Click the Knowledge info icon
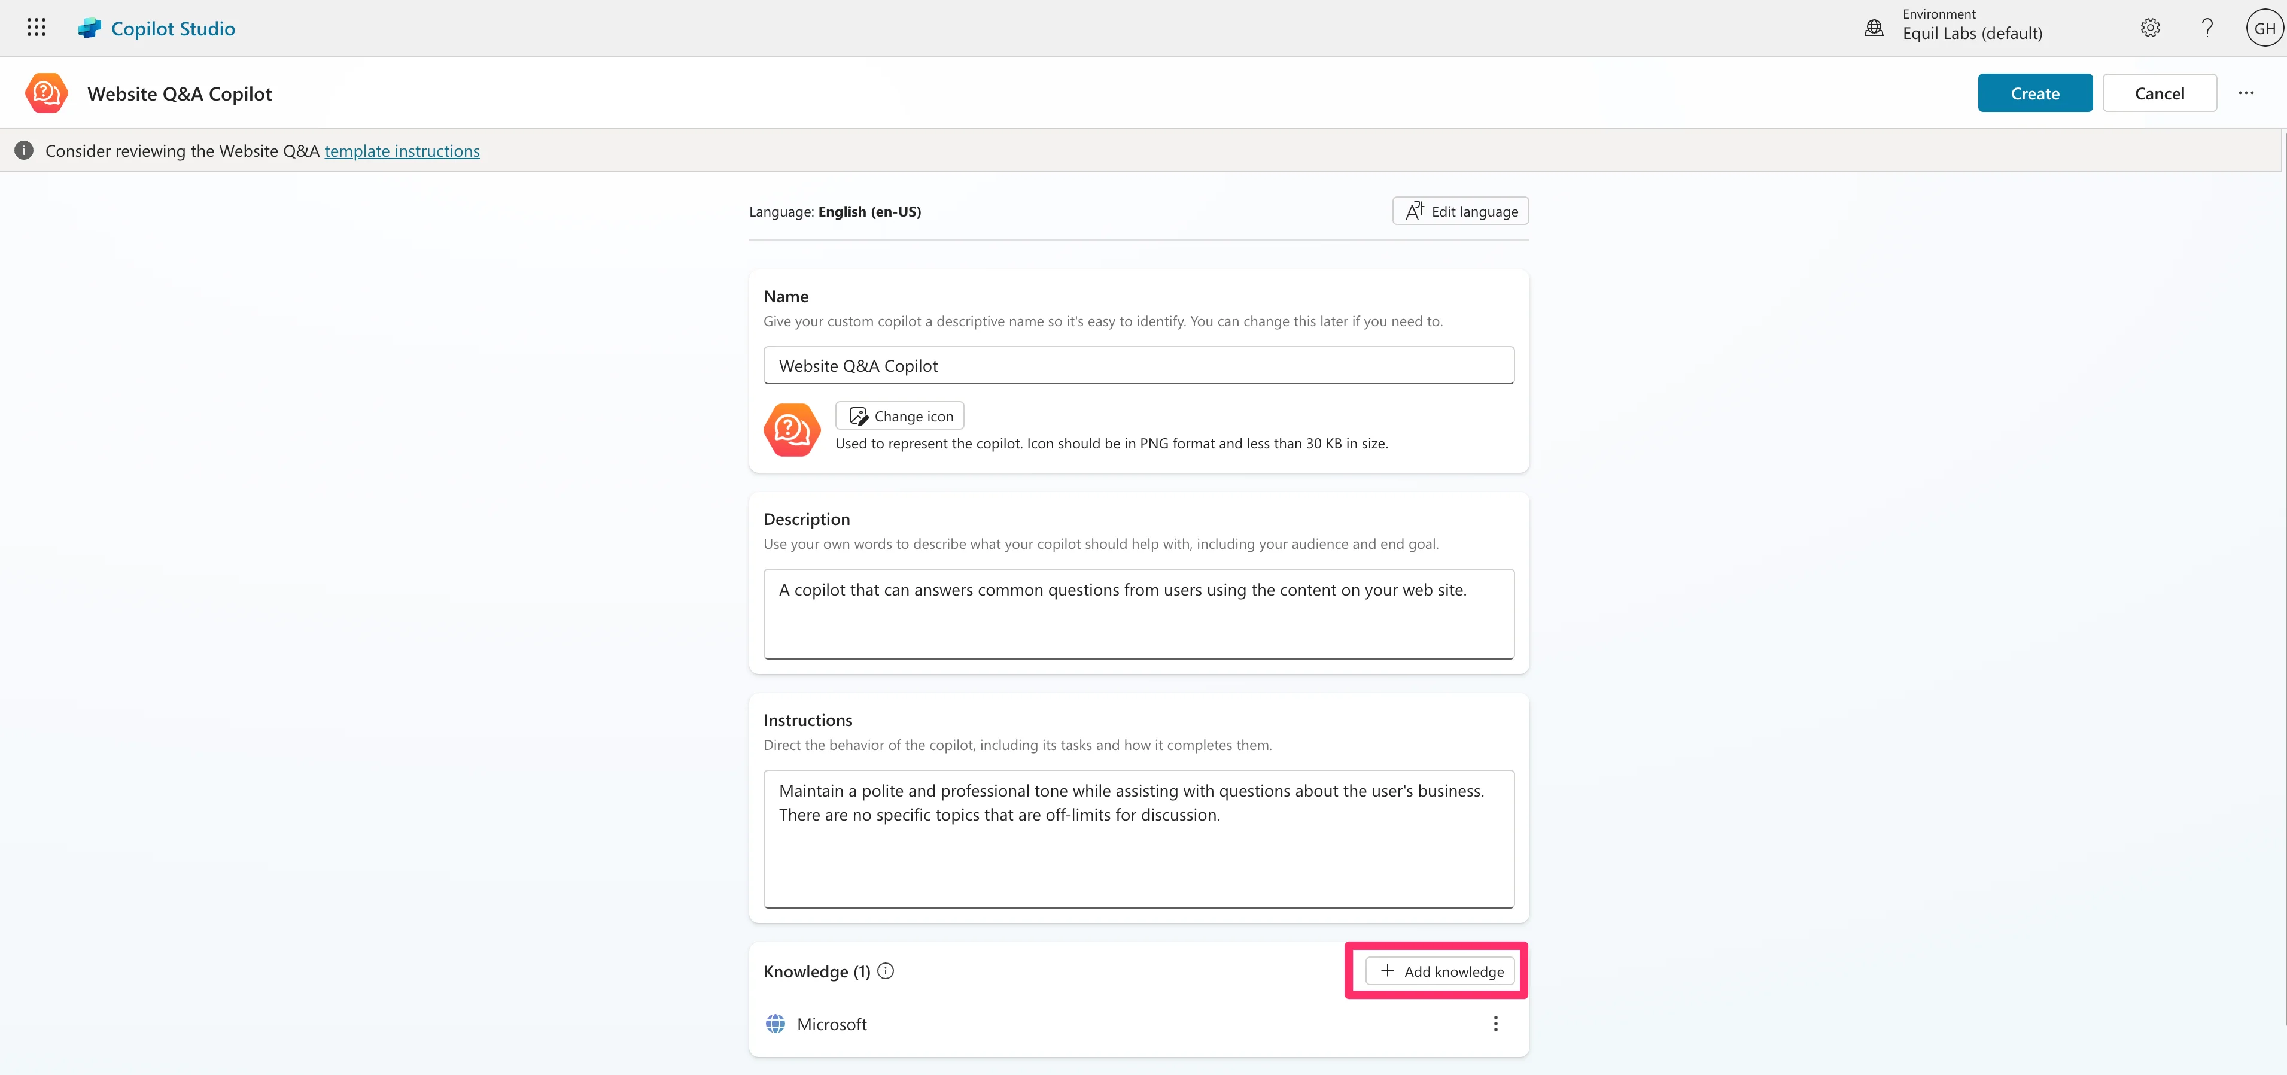2287x1075 pixels. 885,970
